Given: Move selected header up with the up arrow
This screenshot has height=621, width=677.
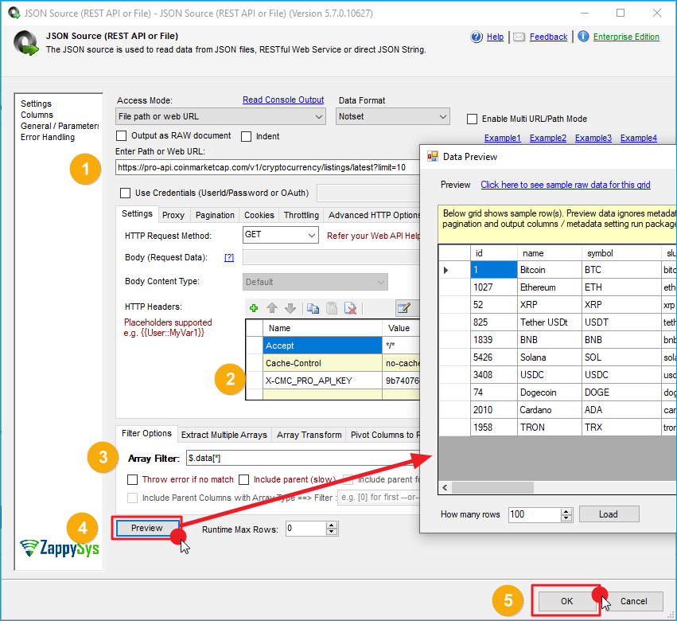Looking at the screenshot, I should click(x=272, y=308).
